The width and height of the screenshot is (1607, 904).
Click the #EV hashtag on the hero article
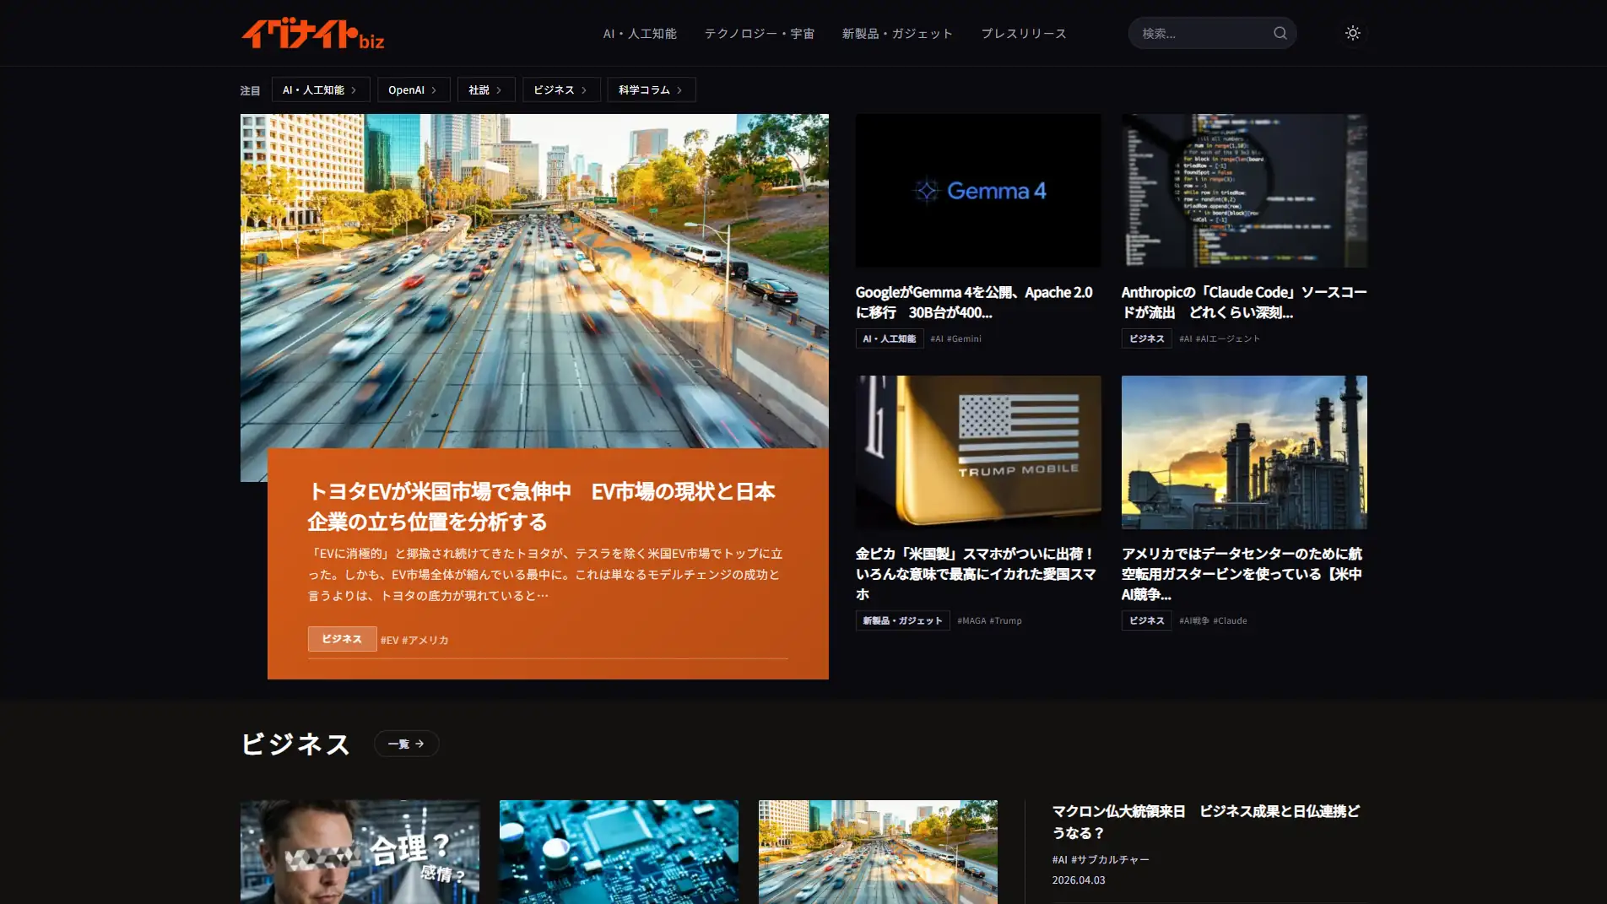389,640
